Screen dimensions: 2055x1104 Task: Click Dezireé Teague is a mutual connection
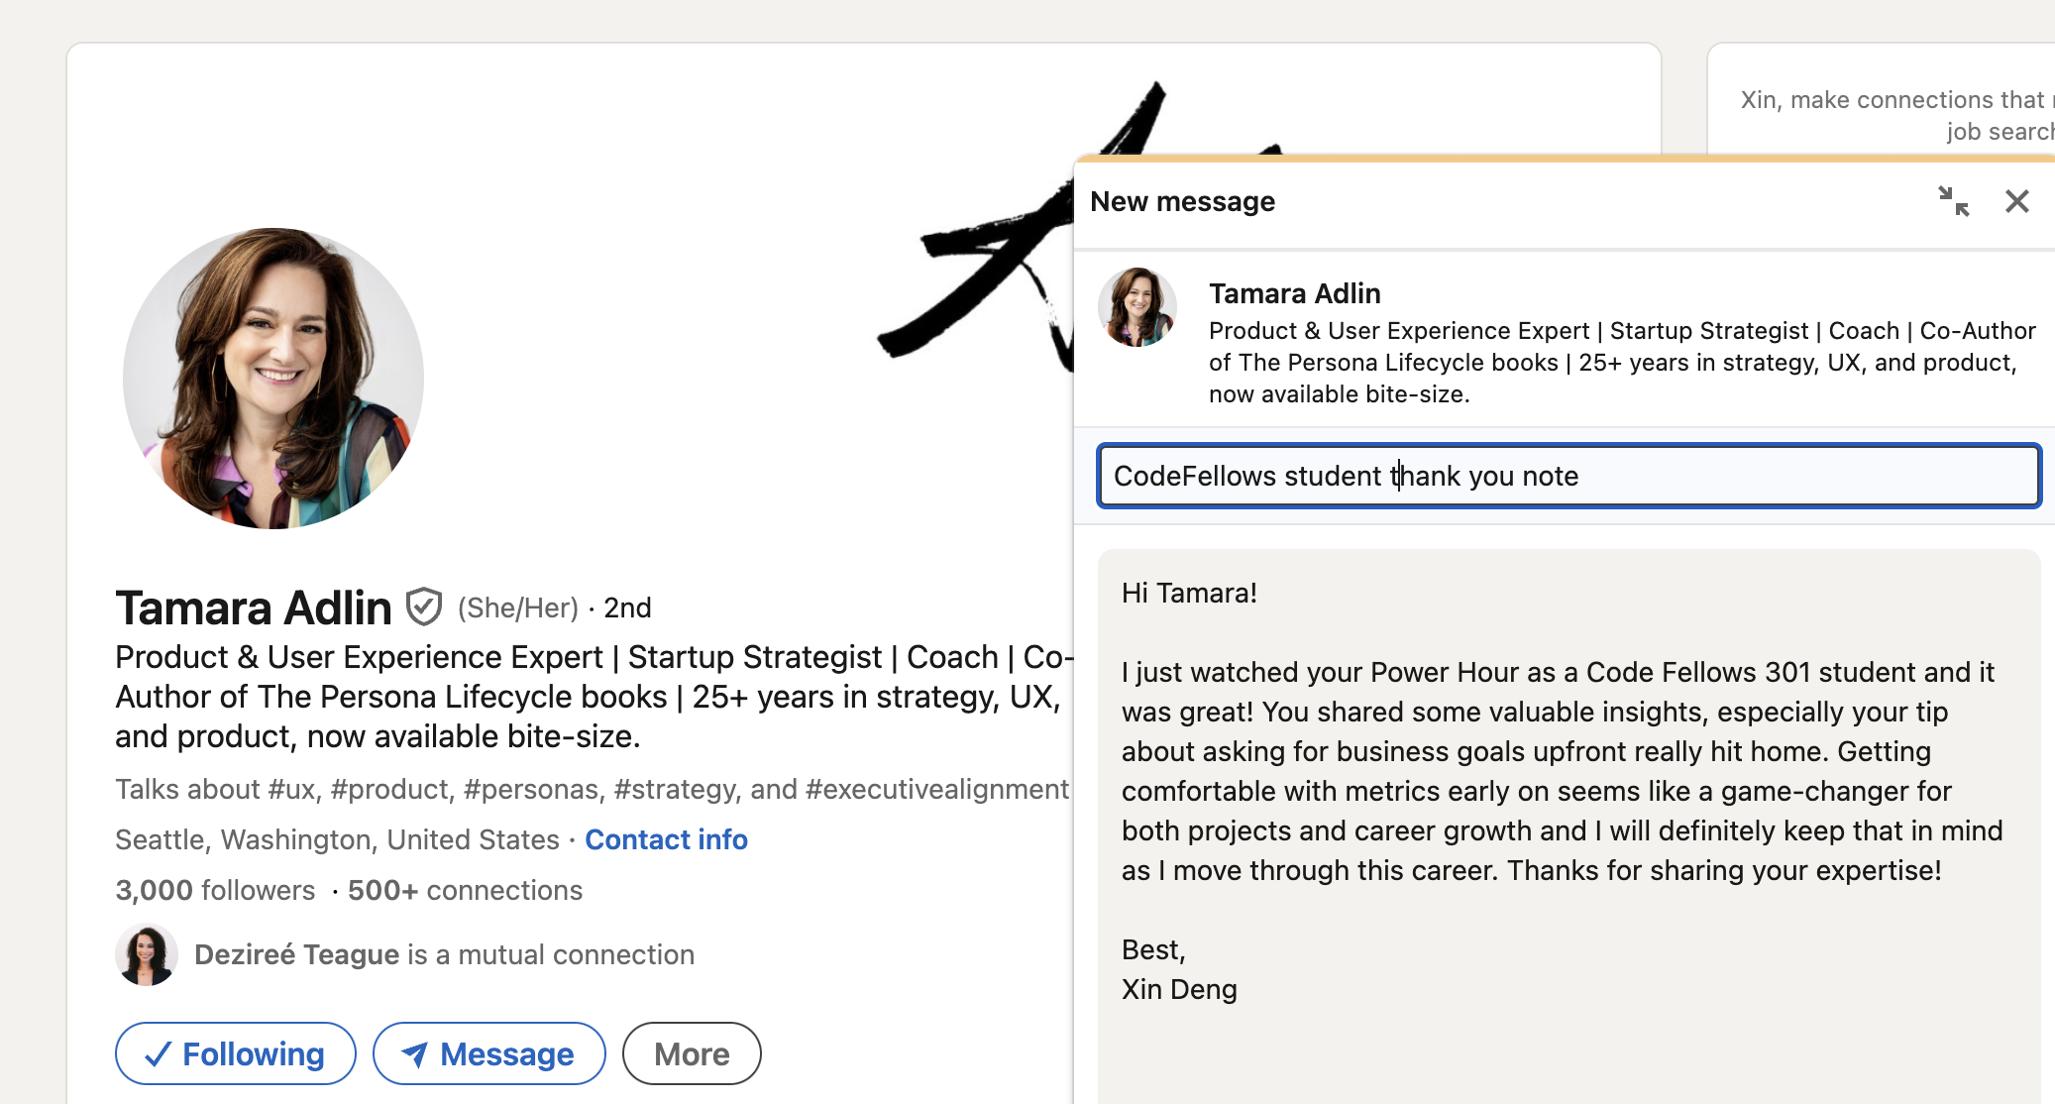(x=444, y=954)
